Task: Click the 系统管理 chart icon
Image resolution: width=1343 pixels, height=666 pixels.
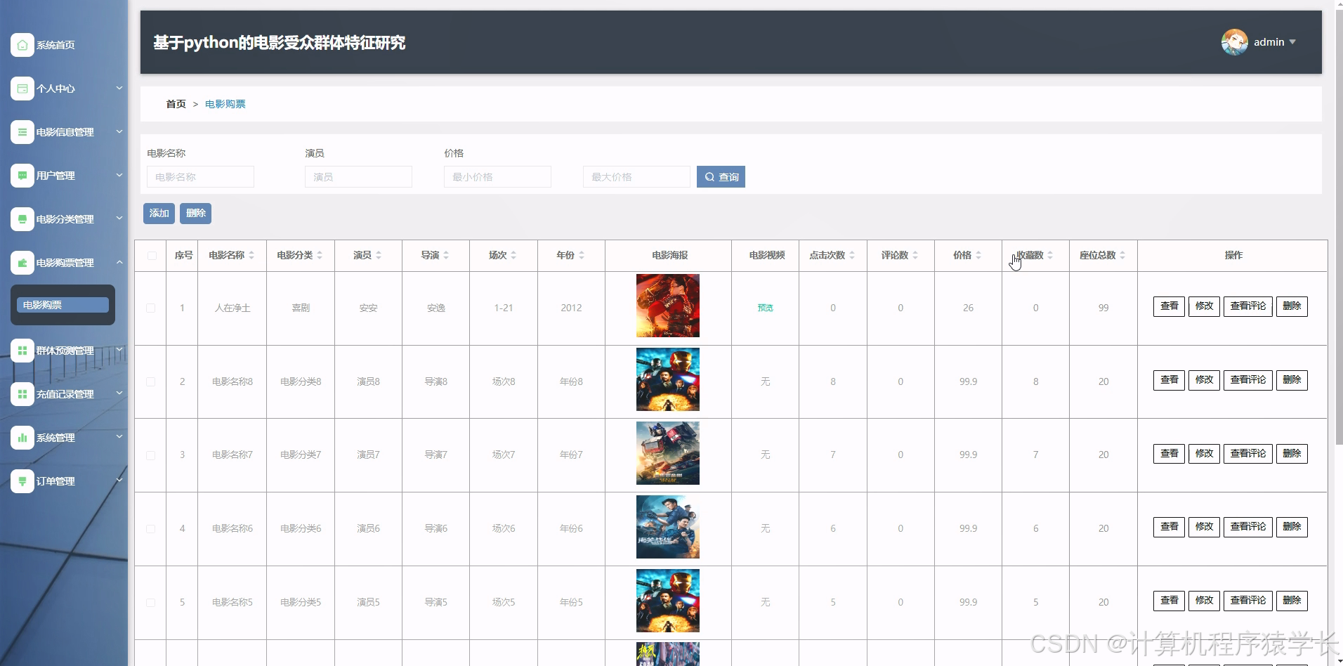Action: tap(22, 438)
